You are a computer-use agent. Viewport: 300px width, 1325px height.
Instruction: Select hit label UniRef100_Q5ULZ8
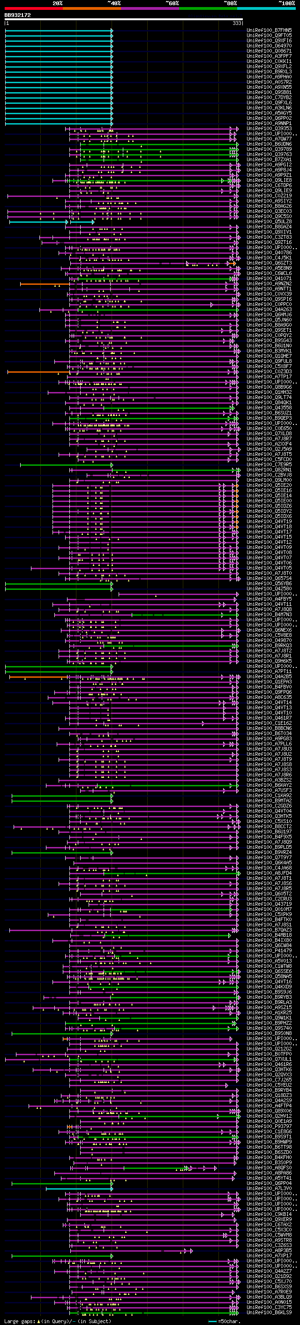click(269, 222)
